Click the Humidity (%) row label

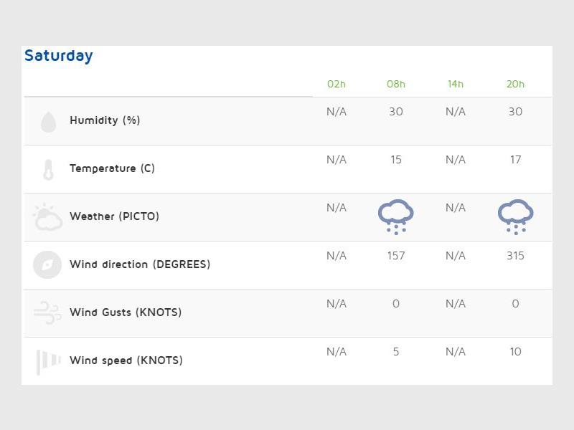(105, 120)
